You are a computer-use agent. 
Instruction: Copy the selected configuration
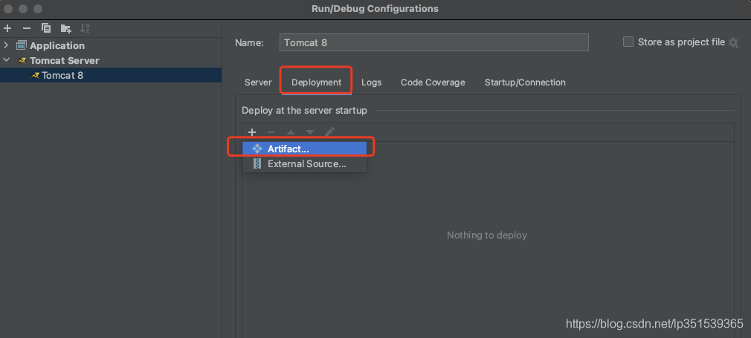coord(46,28)
